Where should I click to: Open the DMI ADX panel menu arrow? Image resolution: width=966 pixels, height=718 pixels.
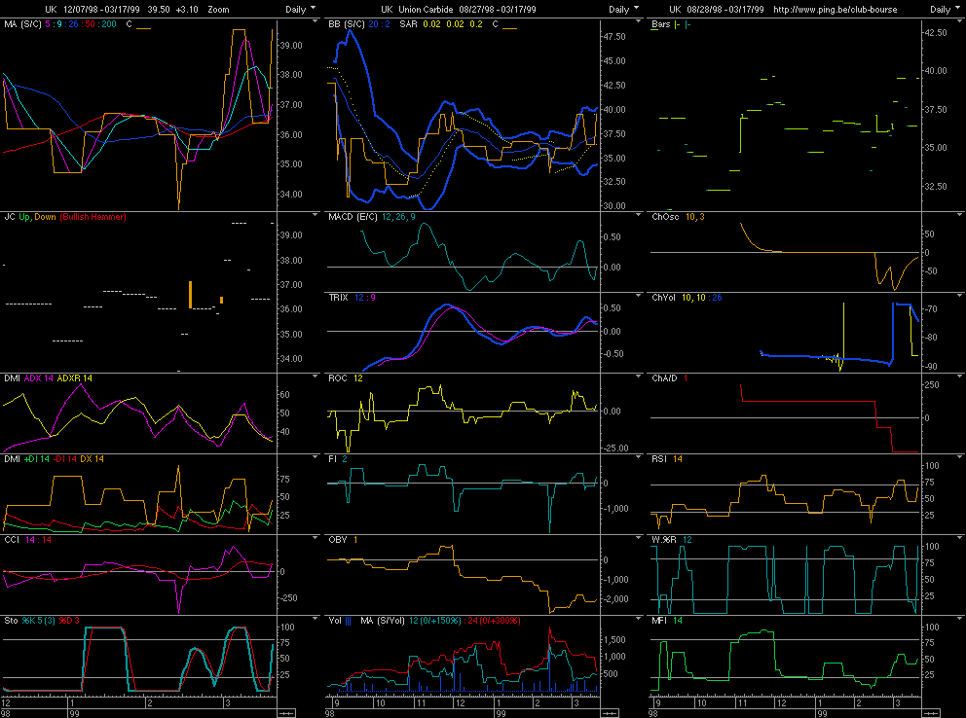316,376
